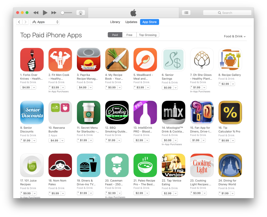This screenshot has width=267, height=217.
Task: Switch chart to Free apps
Action: 129,35
